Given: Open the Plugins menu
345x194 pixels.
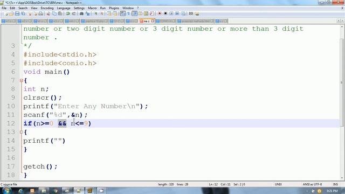Looking at the screenshot, I should [x=114, y=8].
